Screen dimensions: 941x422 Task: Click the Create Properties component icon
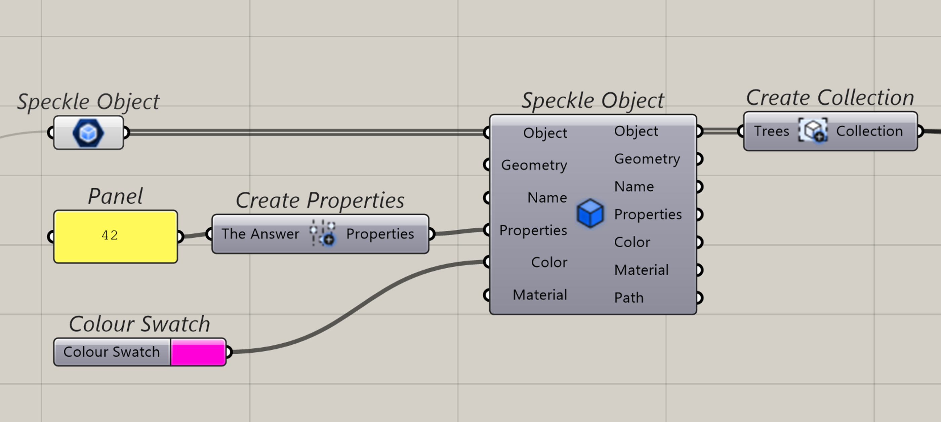click(x=322, y=233)
